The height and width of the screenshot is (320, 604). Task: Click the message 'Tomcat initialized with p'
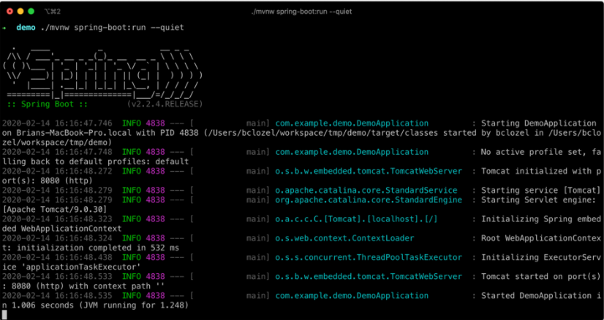(541, 172)
